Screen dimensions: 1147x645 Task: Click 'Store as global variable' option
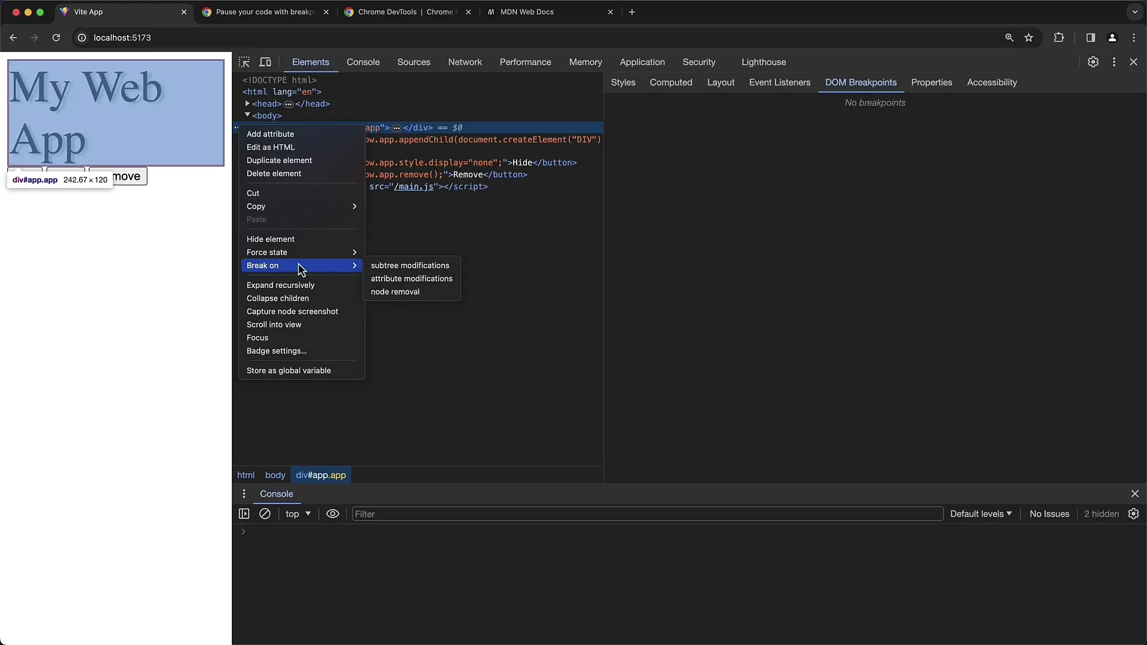tap(289, 370)
